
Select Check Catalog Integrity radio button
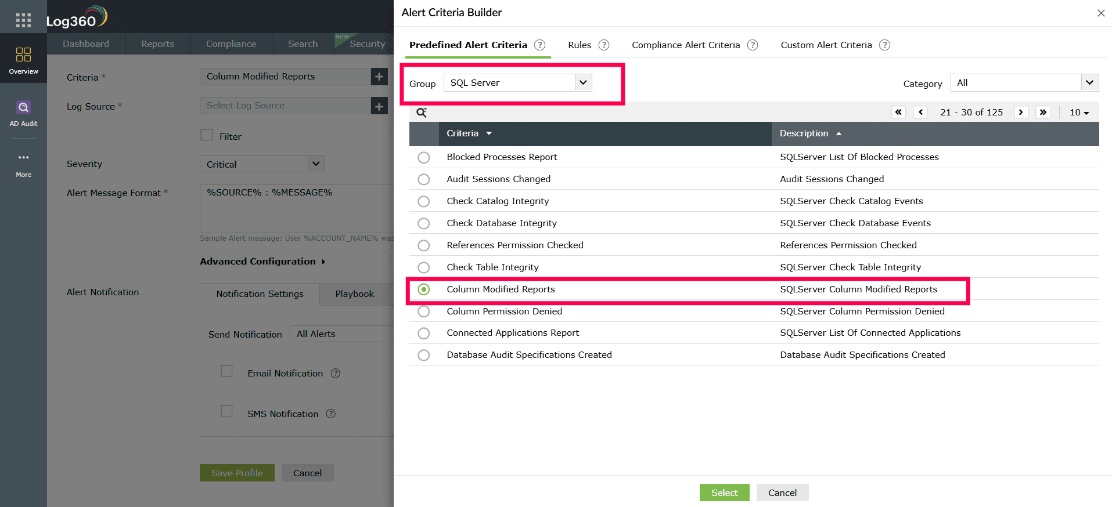(x=424, y=201)
